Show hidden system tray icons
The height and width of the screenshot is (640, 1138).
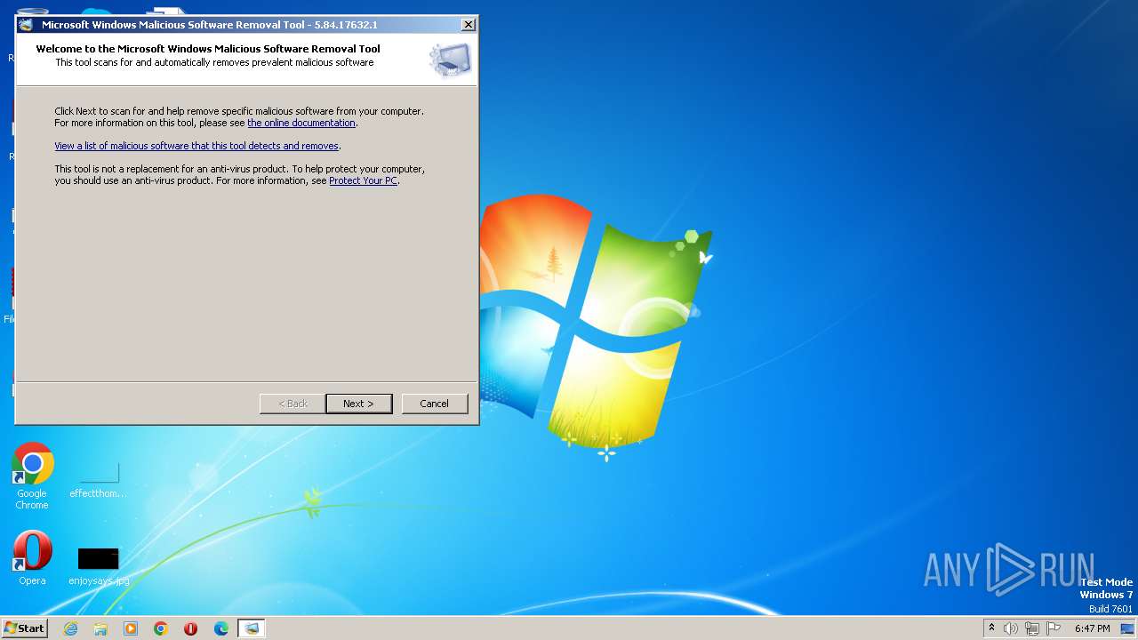point(991,628)
